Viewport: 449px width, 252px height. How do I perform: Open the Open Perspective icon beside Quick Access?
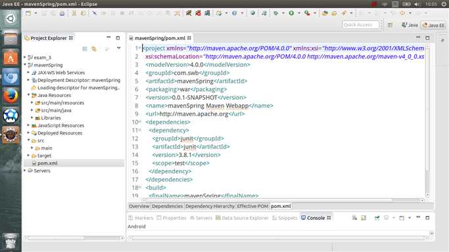coord(390,25)
